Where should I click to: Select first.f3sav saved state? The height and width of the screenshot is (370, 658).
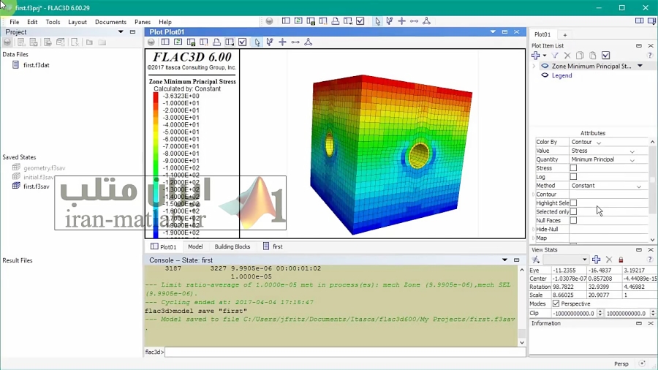tap(36, 186)
